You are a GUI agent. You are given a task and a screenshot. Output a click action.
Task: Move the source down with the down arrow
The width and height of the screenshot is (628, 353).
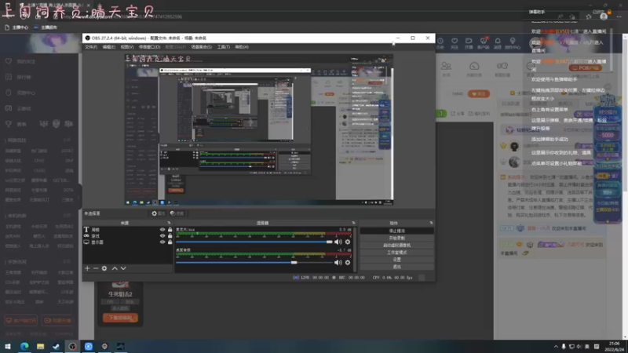[123, 268]
